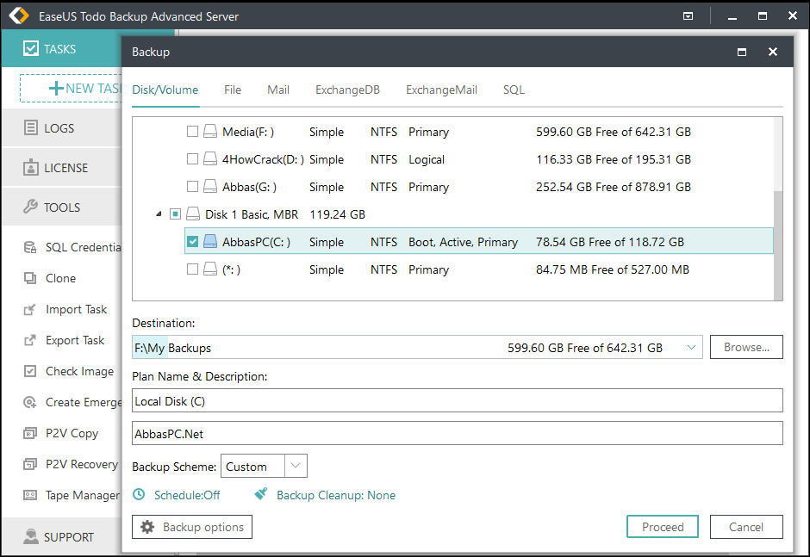Click the Export Task icon
This screenshot has height=557, width=810.
[x=30, y=340]
